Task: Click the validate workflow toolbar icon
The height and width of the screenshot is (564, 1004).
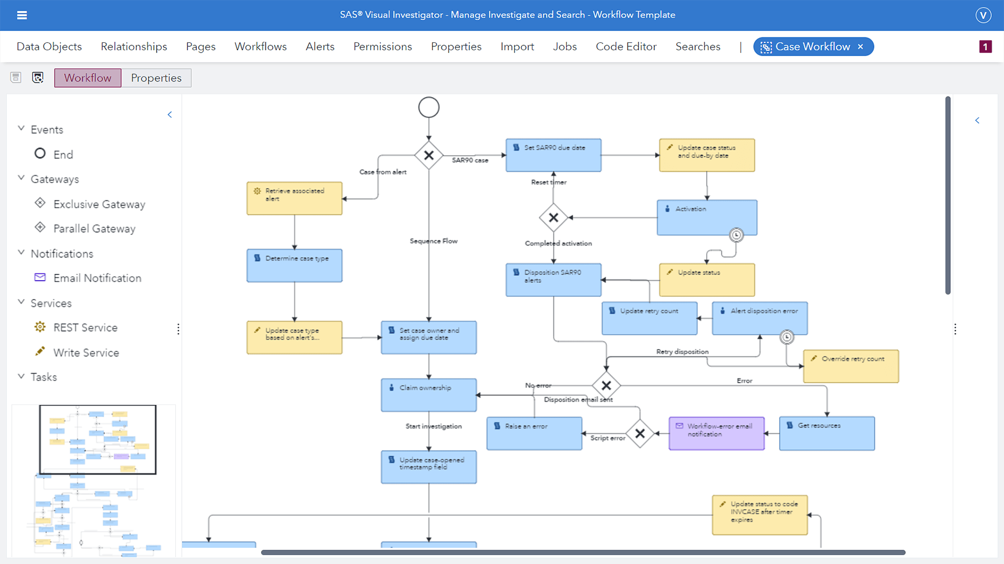Action: click(x=37, y=78)
